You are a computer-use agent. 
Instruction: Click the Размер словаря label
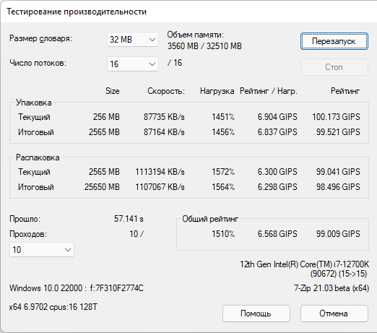tap(40, 38)
